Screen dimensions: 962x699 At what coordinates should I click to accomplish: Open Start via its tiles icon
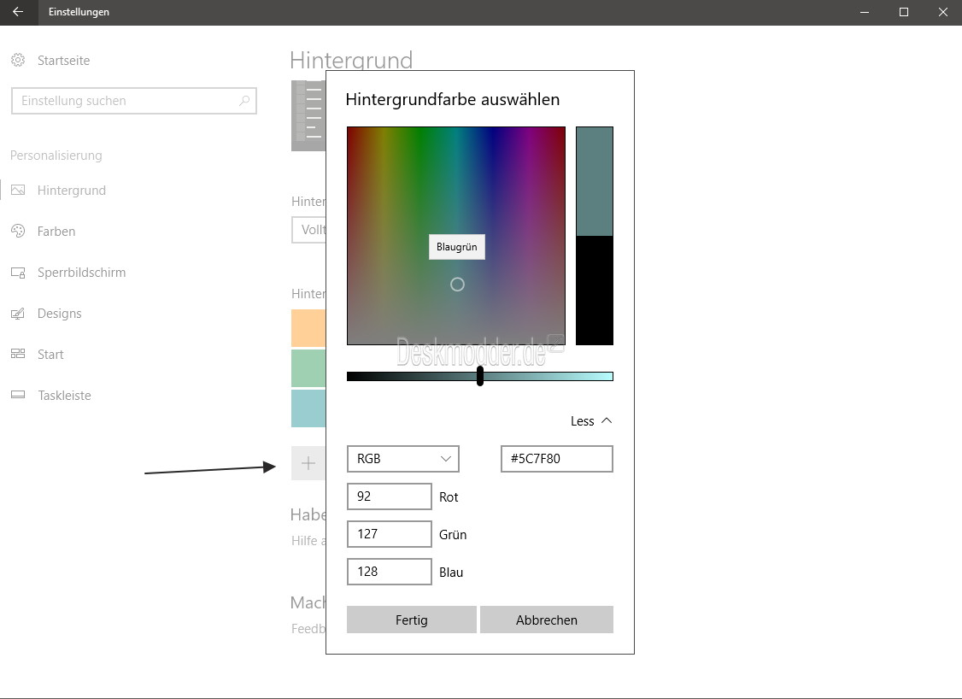[18, 354]
